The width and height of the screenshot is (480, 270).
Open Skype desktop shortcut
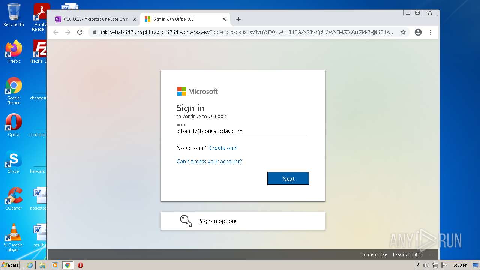(13, 162)
